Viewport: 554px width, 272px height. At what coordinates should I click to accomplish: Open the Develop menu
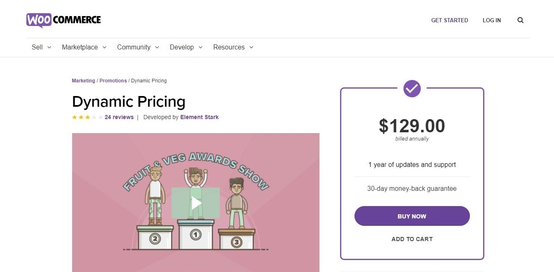(x=186, y=47)
